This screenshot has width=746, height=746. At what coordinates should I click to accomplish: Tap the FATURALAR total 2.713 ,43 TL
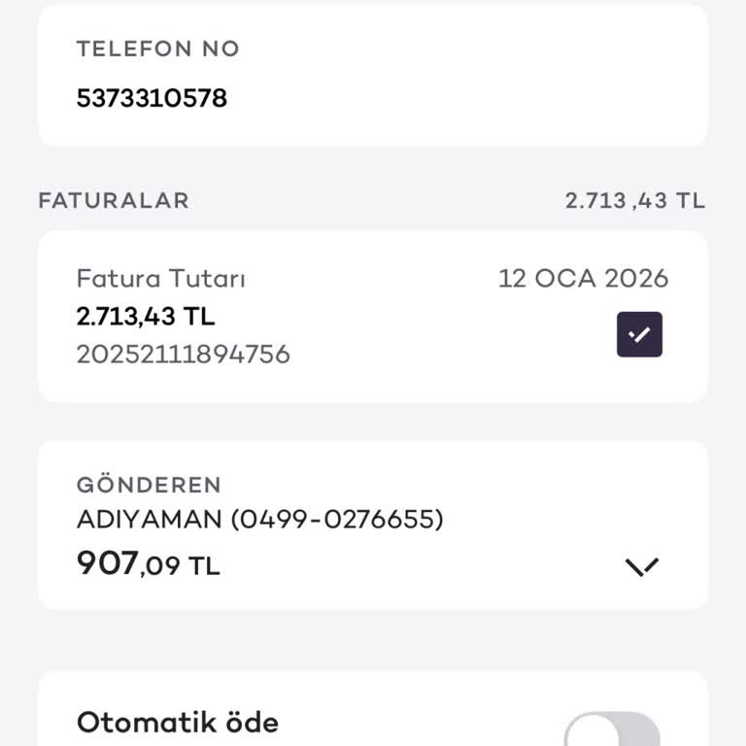pos(635,201)
